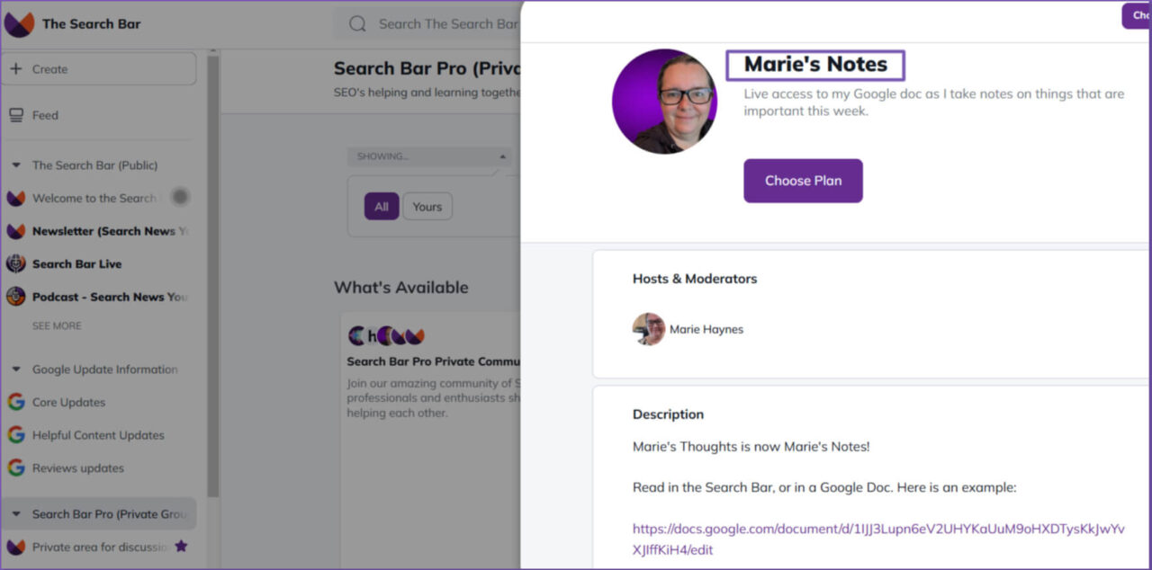Open Marie's Notes profile picture

[665, 102]
